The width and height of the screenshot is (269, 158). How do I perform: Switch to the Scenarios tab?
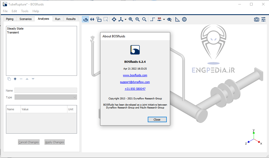coord(25,19)
